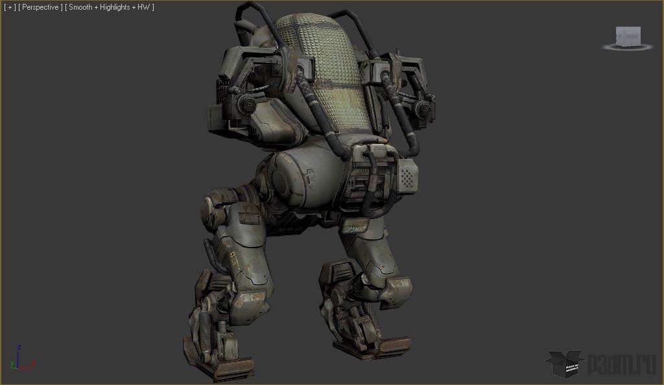Open the Smooth + Highlights + HW shading menu
Screen dimensions: 664x385
tap(110, 8)
